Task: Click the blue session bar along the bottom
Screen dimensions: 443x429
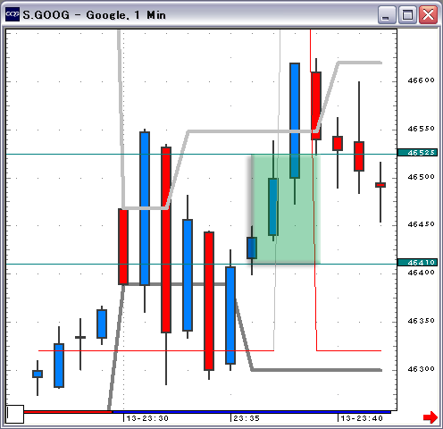Action: click(252, 412)
